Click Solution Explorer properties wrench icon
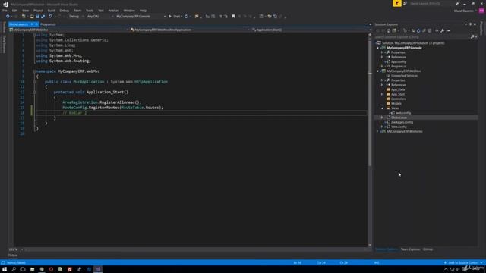Screen dimensions: 486x273 pyautogui.click(x=443, y=30)
